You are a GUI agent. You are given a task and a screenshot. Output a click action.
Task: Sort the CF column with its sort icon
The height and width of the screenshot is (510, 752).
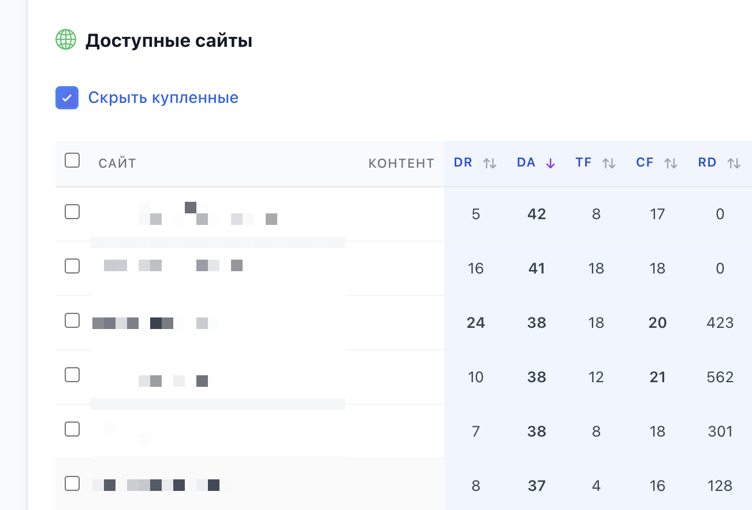pyautogui.click(x=671, y=162)
